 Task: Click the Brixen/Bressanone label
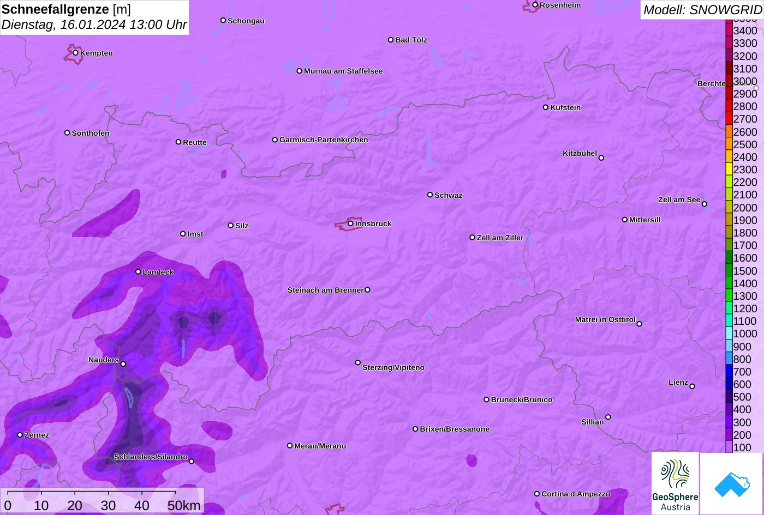(455, 429)
